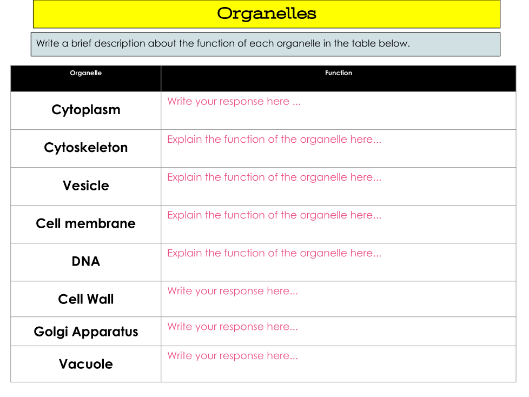Select the Cytoplasm label cell
The image size is (529, 397).
click(x=85, y=110)
